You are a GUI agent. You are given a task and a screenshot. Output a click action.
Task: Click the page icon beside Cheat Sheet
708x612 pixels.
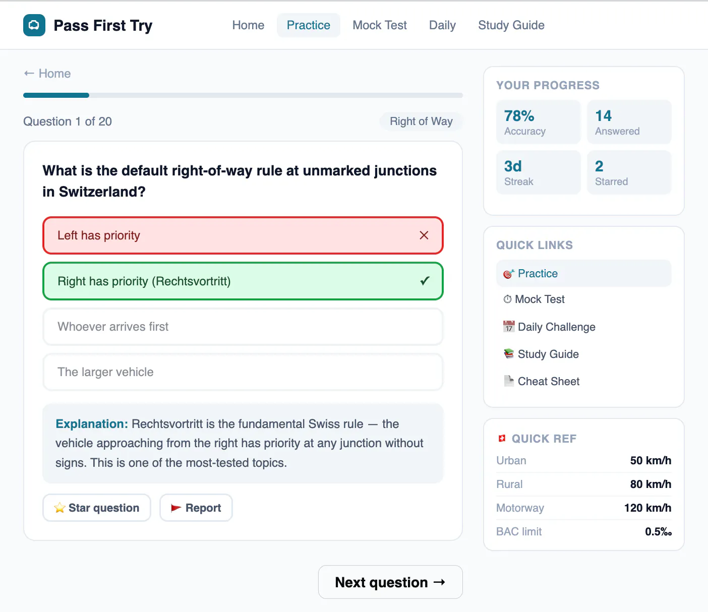point(509,381)
